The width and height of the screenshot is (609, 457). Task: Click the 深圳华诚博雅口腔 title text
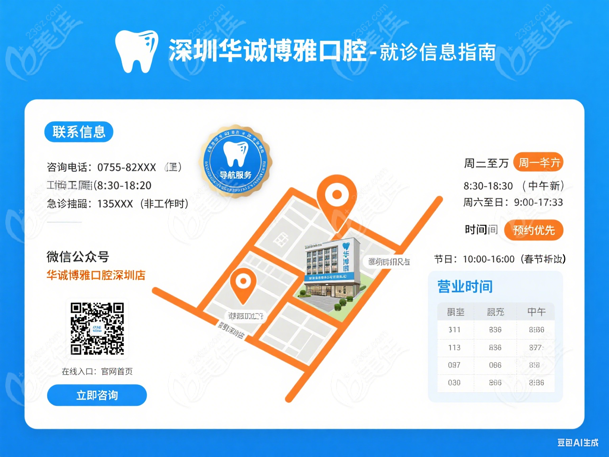[268, 51]
